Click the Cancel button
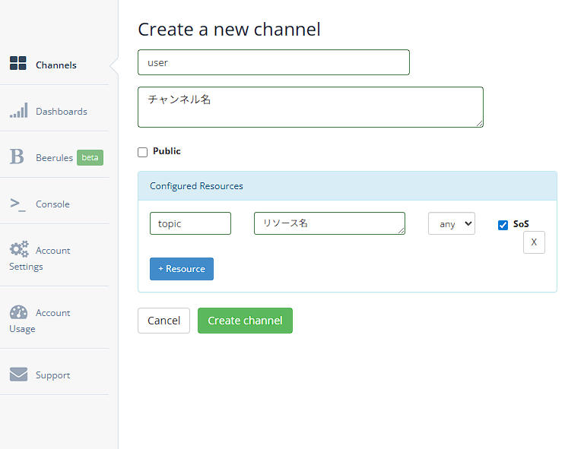This screenshot has width=565, height=449. coord(163,321)
